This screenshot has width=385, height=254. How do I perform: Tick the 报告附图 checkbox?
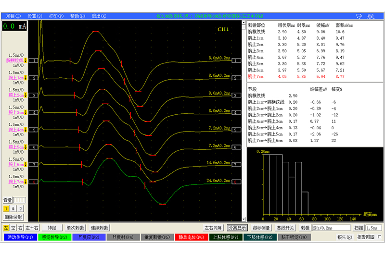coord(379,237)
